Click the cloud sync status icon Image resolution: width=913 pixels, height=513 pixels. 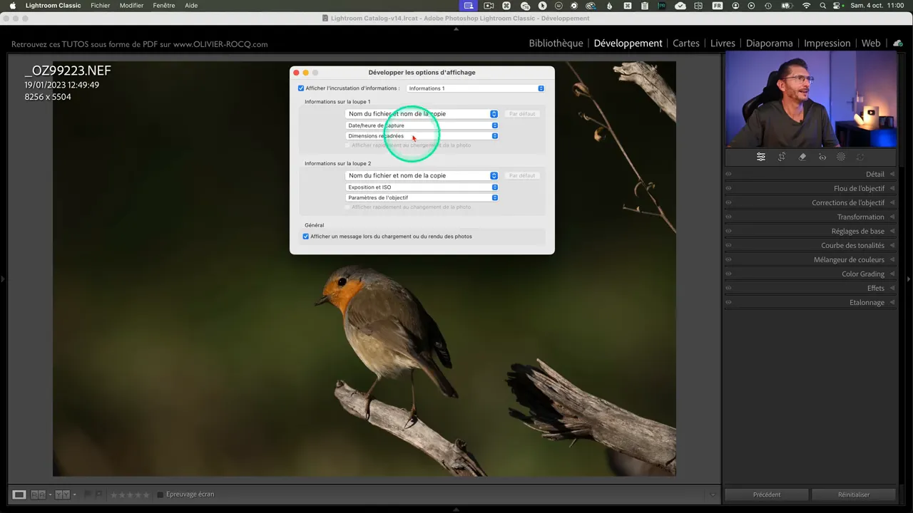(898, 43)
